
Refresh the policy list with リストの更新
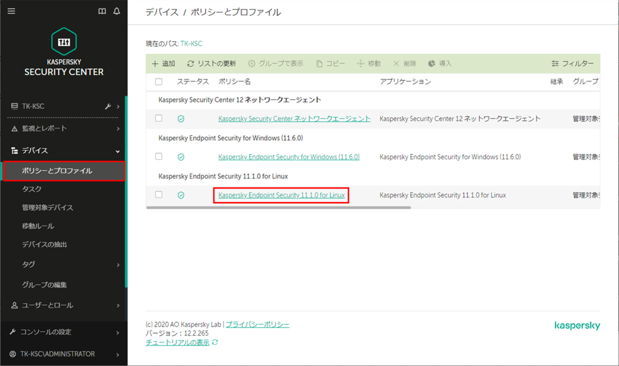211,63
